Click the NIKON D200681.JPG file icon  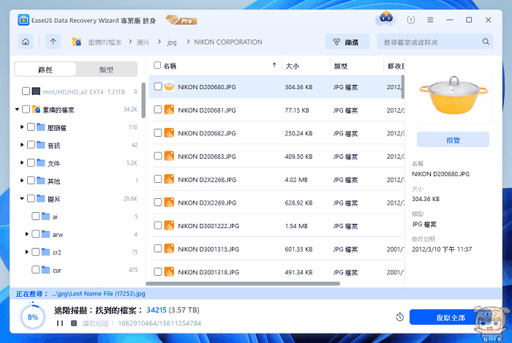(169, 110)
